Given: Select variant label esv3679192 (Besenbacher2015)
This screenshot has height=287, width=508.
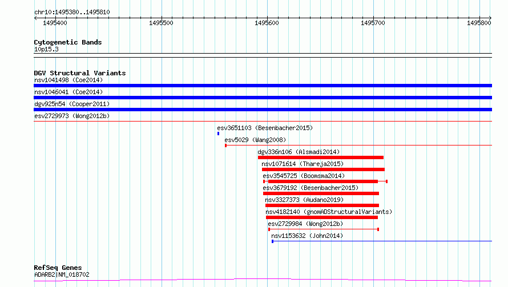Looking at the screenshot, I should tap(311, 188).
